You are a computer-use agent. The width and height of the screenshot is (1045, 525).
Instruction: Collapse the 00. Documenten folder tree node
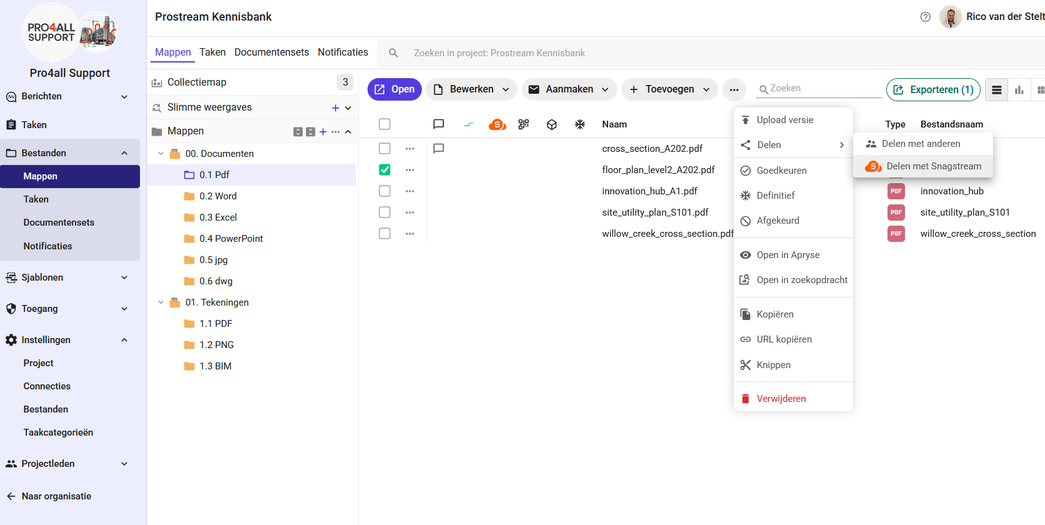[161, 154]
